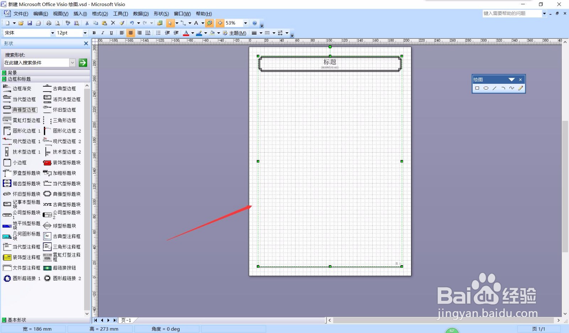The height and width of the screenshot is (333, 569).
Task: Open the Undo history dropdown arrow
Action: [x=138, y=23]
